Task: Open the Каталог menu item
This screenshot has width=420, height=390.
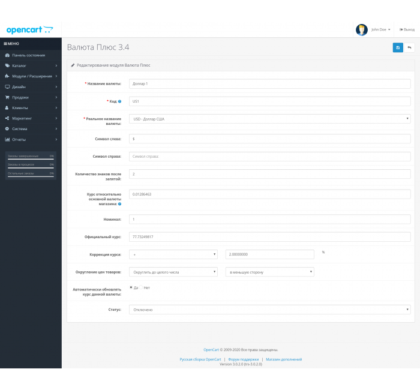Action: click(31, 65)
